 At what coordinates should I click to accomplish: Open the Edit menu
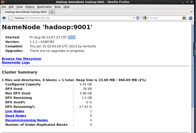(11, 7)
